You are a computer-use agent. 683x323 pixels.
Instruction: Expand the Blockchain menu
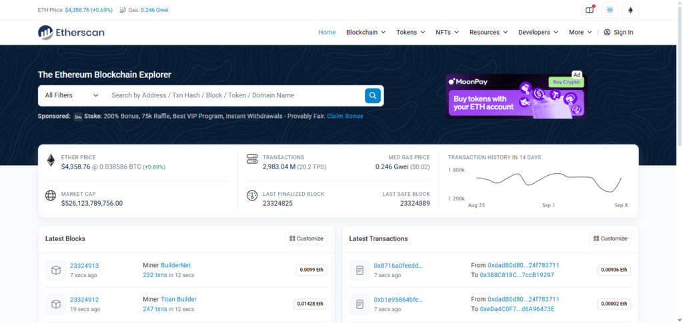click(x=366, y=32)
